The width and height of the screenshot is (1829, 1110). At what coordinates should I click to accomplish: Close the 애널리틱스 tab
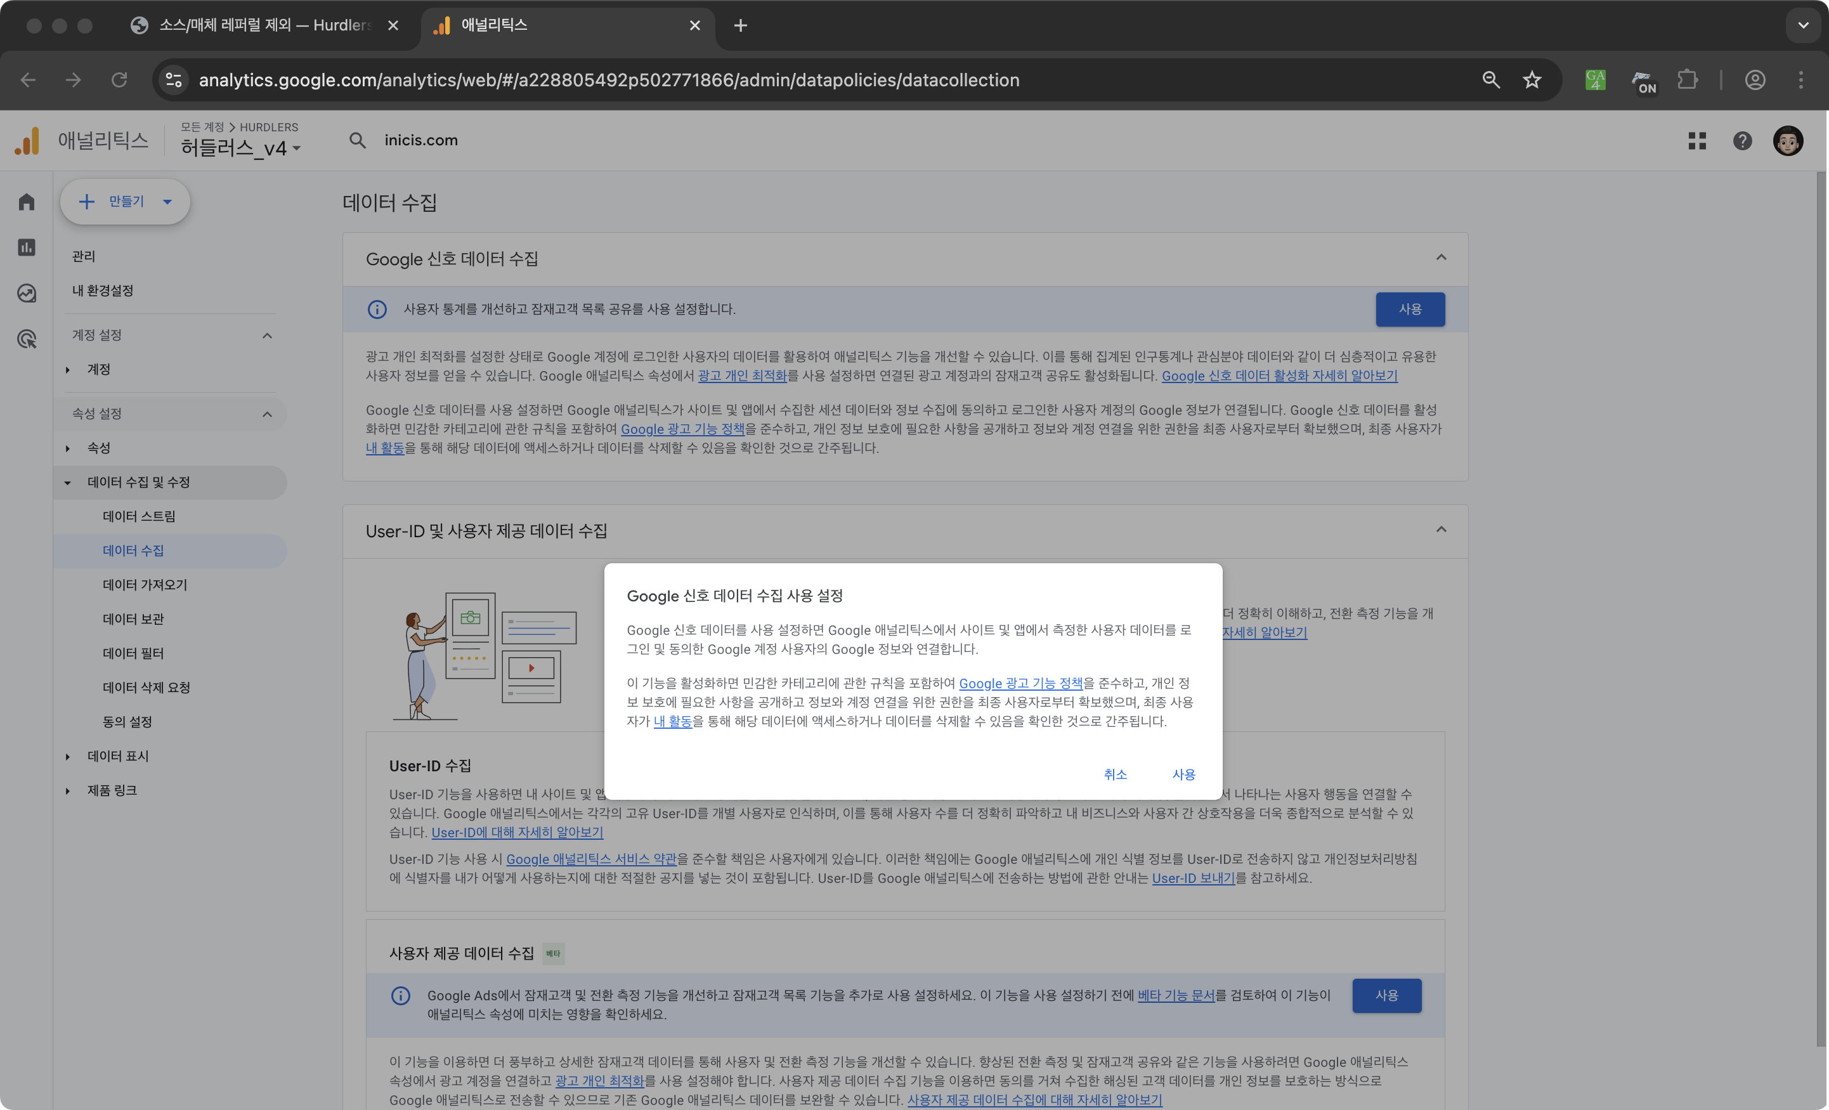click(695, 25)
